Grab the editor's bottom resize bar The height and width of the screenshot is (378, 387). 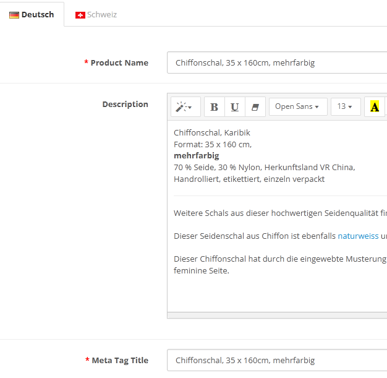click(276, 316)
